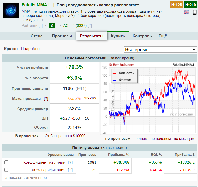Click help [?] next to 100% верификация
Screen dimensions: 198x187
click(x=70, y=170)
